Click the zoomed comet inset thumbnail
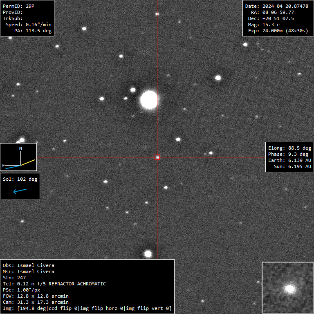 point(288,287)
